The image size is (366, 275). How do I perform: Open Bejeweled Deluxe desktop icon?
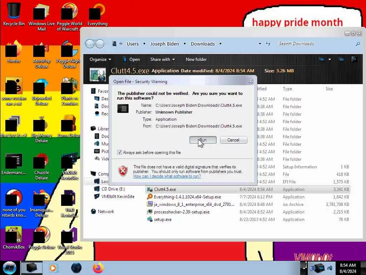41,92
